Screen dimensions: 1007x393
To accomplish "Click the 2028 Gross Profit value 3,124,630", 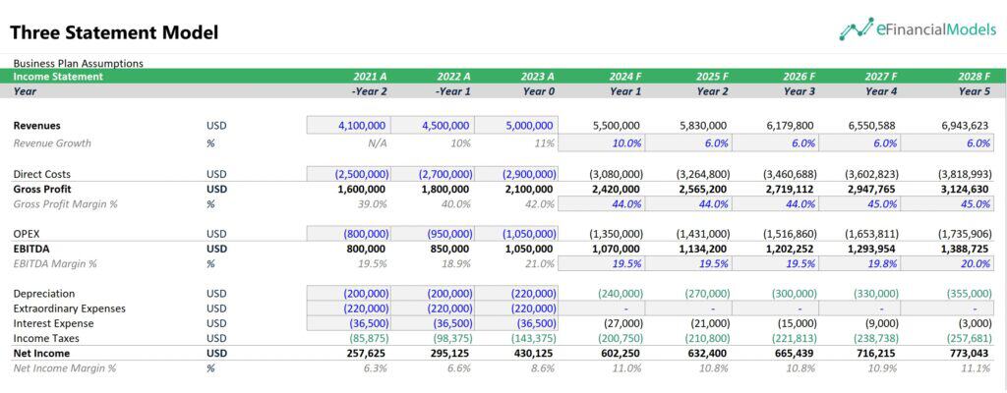I will (964, 190).
